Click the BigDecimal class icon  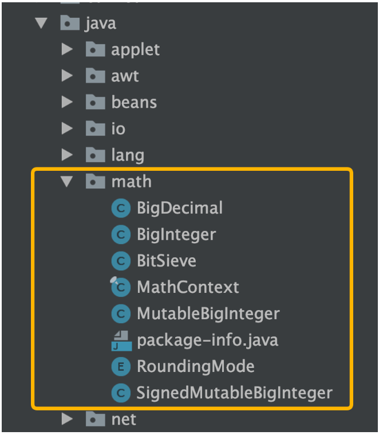click(x=121, y=208)
